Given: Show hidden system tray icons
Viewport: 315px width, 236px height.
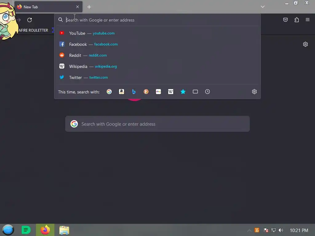Looking at the screenshot, I should (x=249, y=230).
